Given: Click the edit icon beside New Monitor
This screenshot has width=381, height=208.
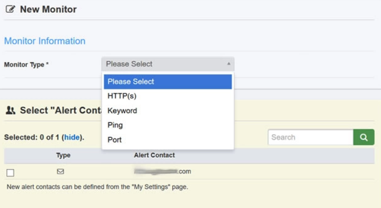Looking at the screenshot, I should (10, 9).
